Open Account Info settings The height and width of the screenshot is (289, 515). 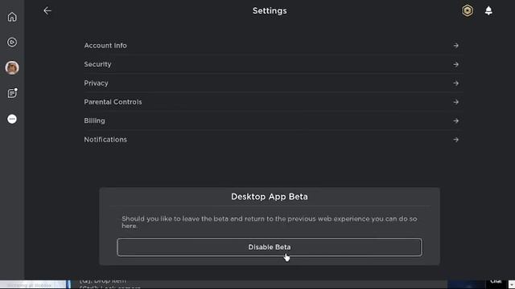(x=273, y=46)
